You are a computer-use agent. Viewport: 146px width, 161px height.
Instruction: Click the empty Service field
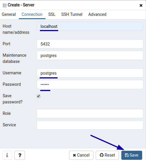[x=90, y=125]
